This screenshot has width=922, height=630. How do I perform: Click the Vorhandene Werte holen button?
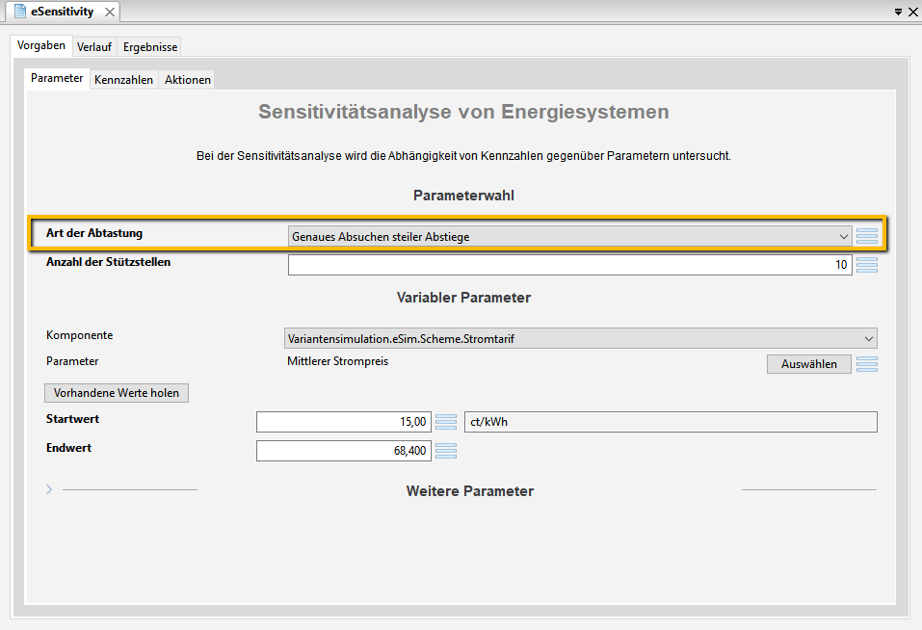117,393
